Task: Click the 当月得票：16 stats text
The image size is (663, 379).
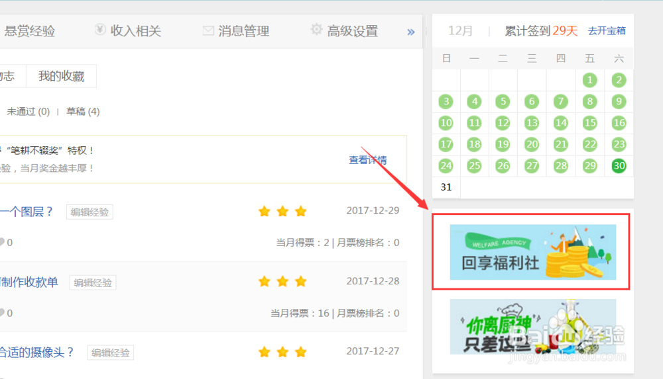Action: coord(300,313)
